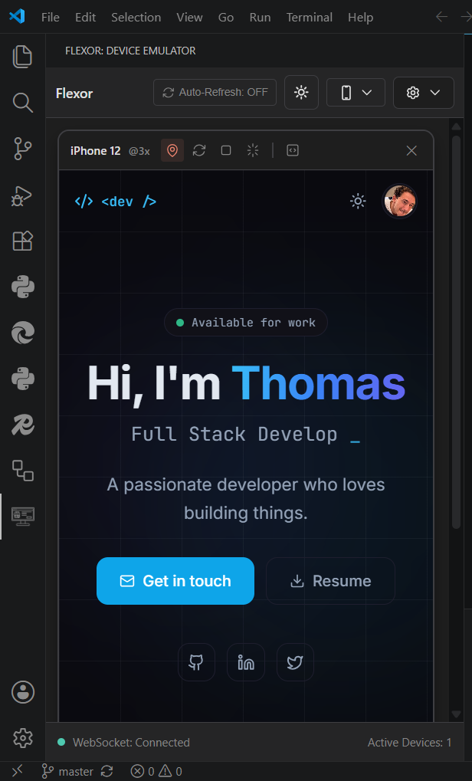The image size is (472, 781).
Task: Open Source Control view in activity bar
Action: click(x=22, y=149)
